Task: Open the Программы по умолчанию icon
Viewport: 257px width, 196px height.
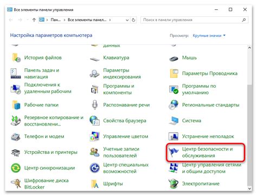Action: (x=174, y=89)
